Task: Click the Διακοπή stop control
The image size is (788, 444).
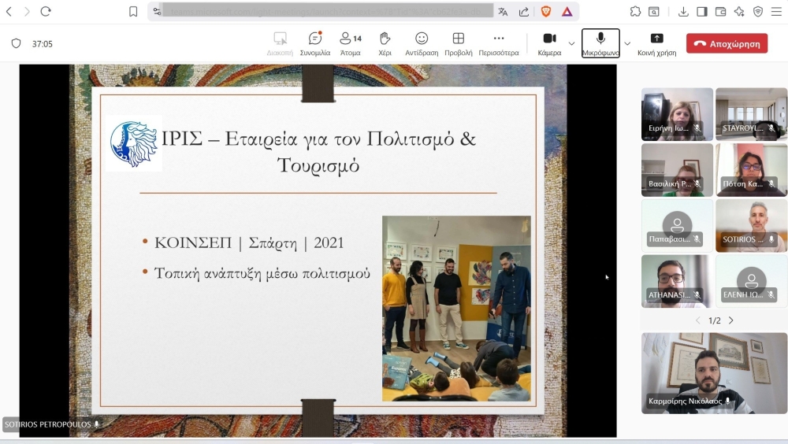Action: coord(280,44)
